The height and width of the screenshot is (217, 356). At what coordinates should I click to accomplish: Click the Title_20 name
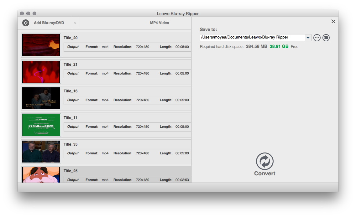[71, 38]
